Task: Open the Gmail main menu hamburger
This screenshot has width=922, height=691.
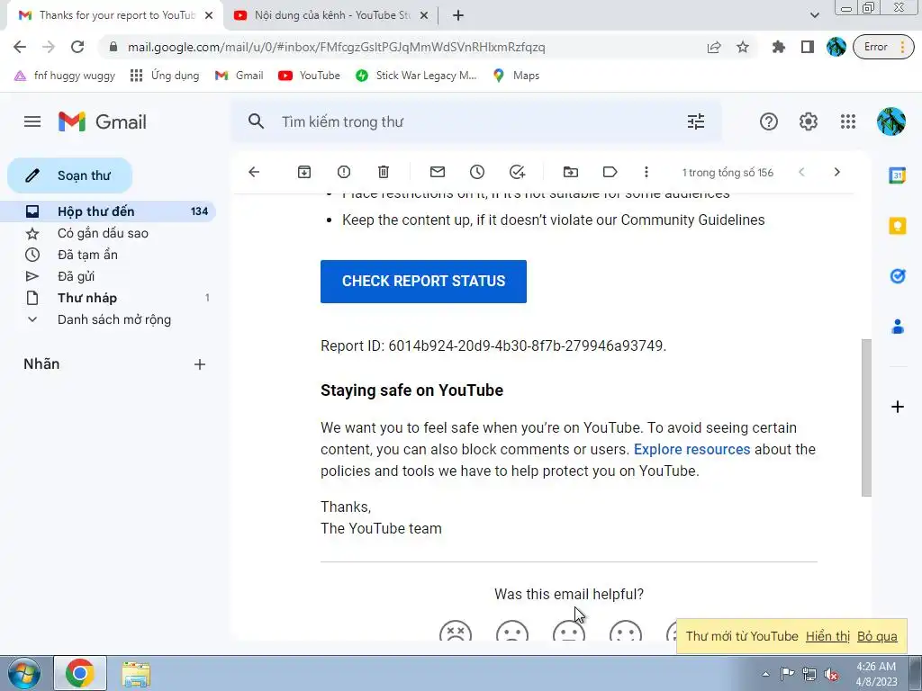Action: point(32,121)
